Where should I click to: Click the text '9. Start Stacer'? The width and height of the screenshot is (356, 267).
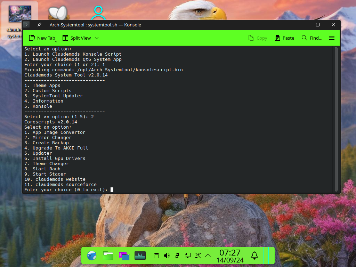click(x=45, y=174)
